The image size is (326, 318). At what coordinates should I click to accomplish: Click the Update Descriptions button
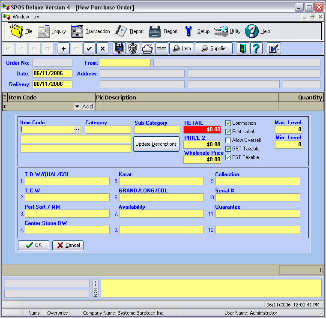(156, 144)
